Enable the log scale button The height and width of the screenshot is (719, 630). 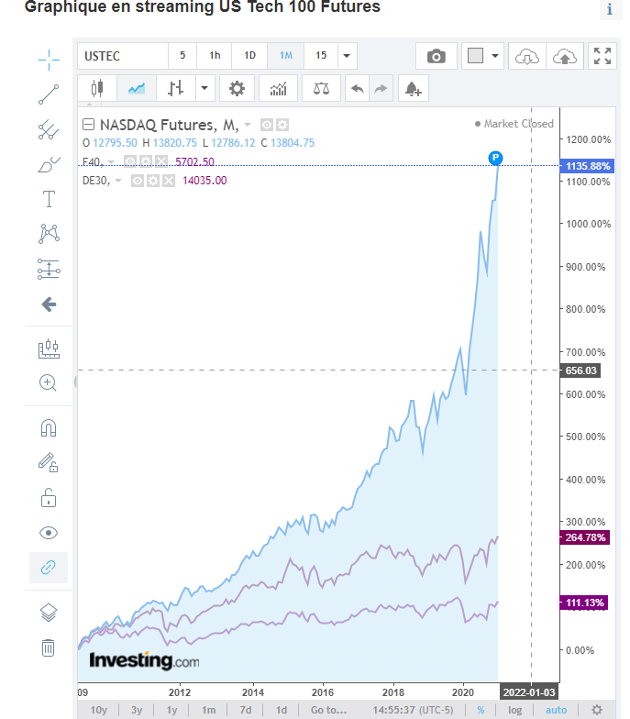pos(514,710)
